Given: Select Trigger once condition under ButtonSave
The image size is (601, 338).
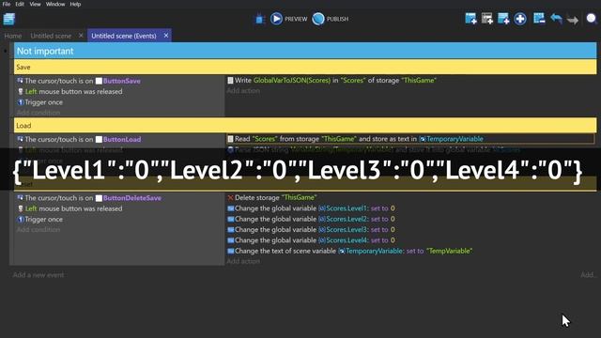Looking at the screenshot, I should (x=40, y=102).
